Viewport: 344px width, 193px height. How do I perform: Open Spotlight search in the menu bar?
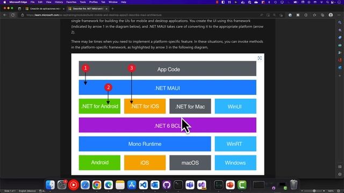(x=327, y=2)
